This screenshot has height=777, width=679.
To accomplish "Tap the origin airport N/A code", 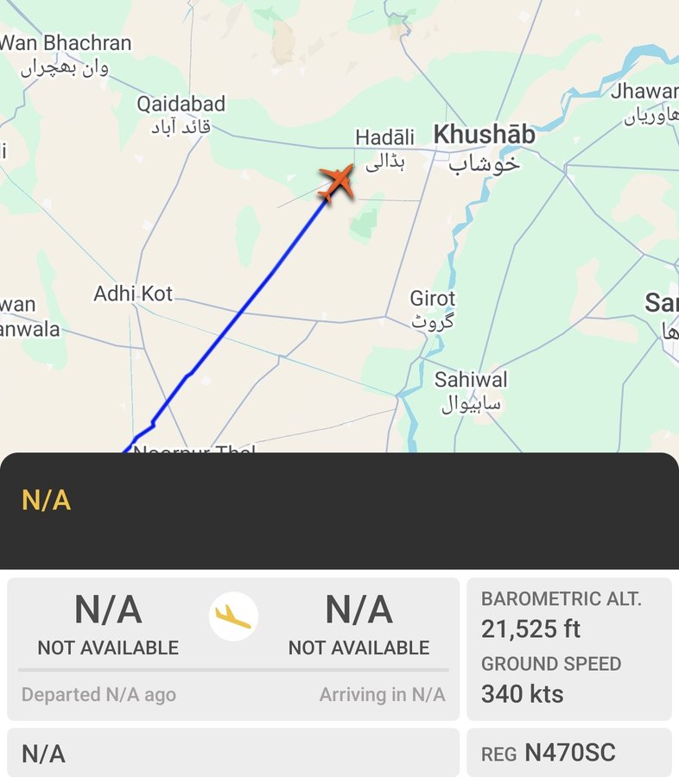I will pyautogui.click(x=108, y=610).
